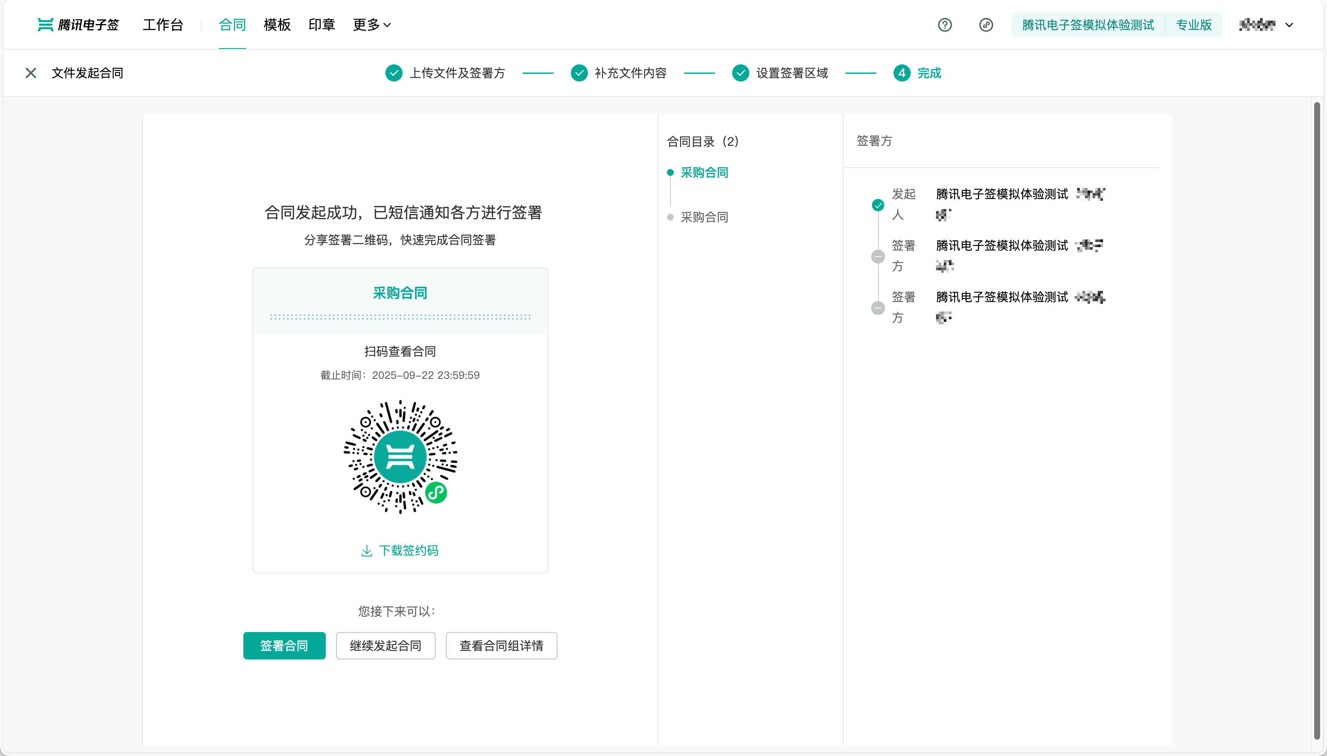Click the QR code for contract signing

tap(400, 457)
